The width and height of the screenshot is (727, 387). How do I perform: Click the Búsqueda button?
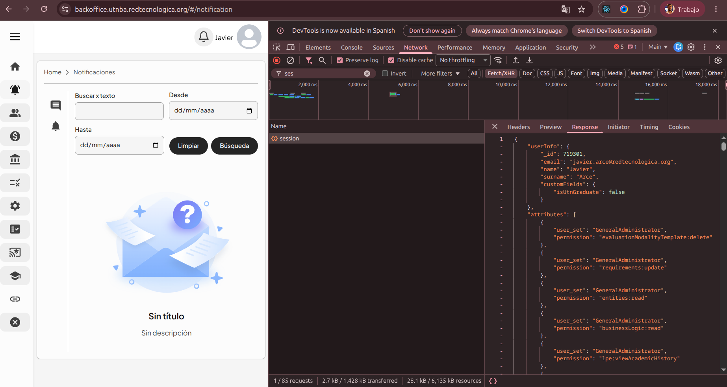point(234,146)
